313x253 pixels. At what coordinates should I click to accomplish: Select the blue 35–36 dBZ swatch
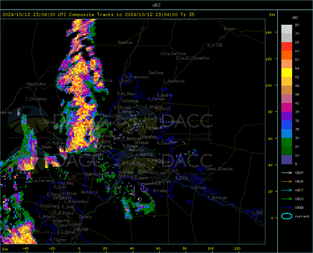287,125
